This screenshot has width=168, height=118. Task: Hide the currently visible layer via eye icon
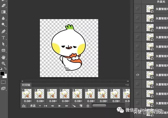138,75
